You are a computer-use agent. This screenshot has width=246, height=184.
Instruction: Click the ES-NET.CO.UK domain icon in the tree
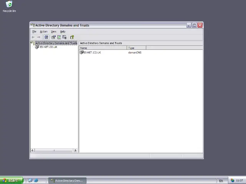(x=37, y=47)
